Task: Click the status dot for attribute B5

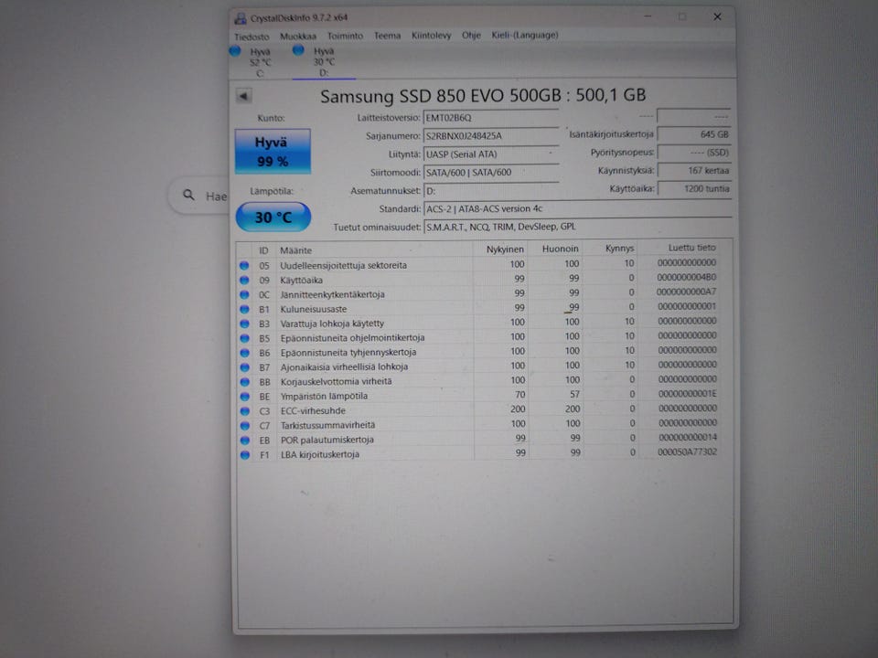Action: pos(245,338)
